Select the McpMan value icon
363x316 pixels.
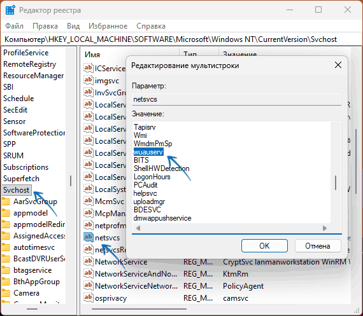click(x=89, y=213)
